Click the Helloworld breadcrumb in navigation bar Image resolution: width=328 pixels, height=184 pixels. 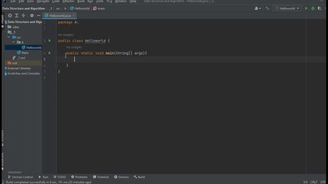pos(80,9)
